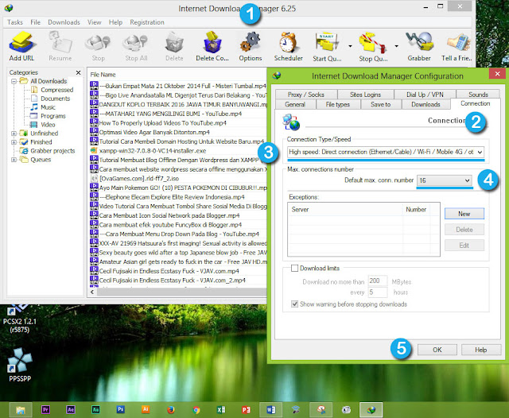The width and height of the screenshot is (509, 418).
Task: Expand the Queues tree node
Action: (14, 160)
